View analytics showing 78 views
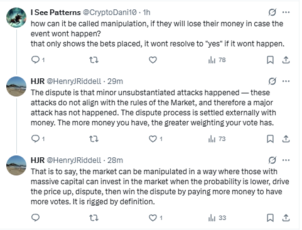The height and width of the screenshot is (230, 302). (x=217, y=60)
